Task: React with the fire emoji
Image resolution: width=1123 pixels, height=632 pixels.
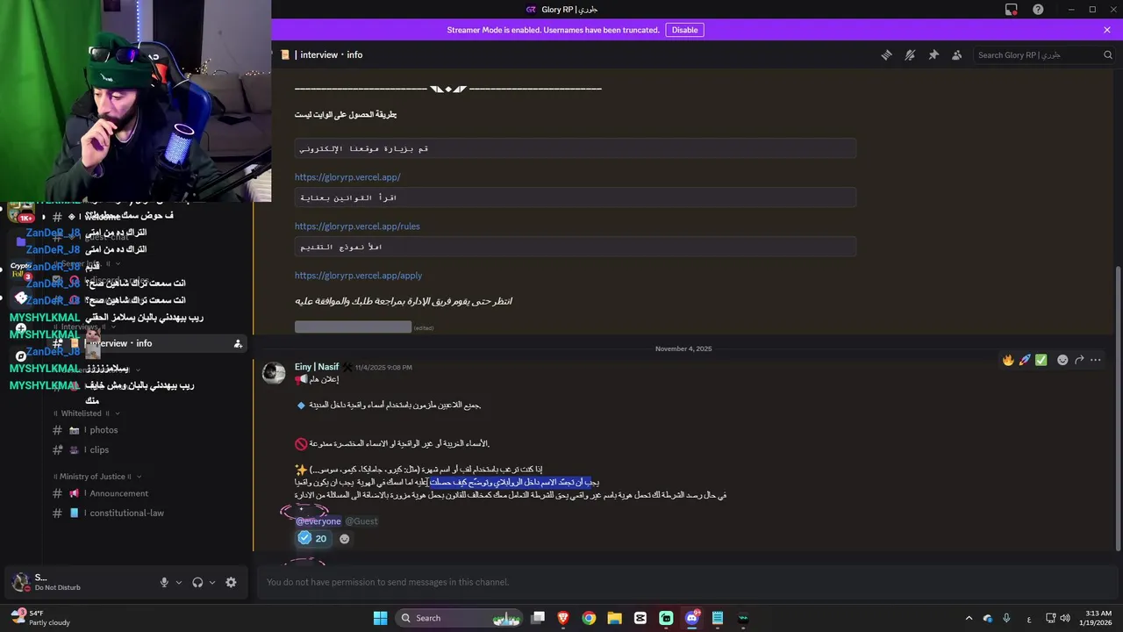Action: click(1008, 360)
